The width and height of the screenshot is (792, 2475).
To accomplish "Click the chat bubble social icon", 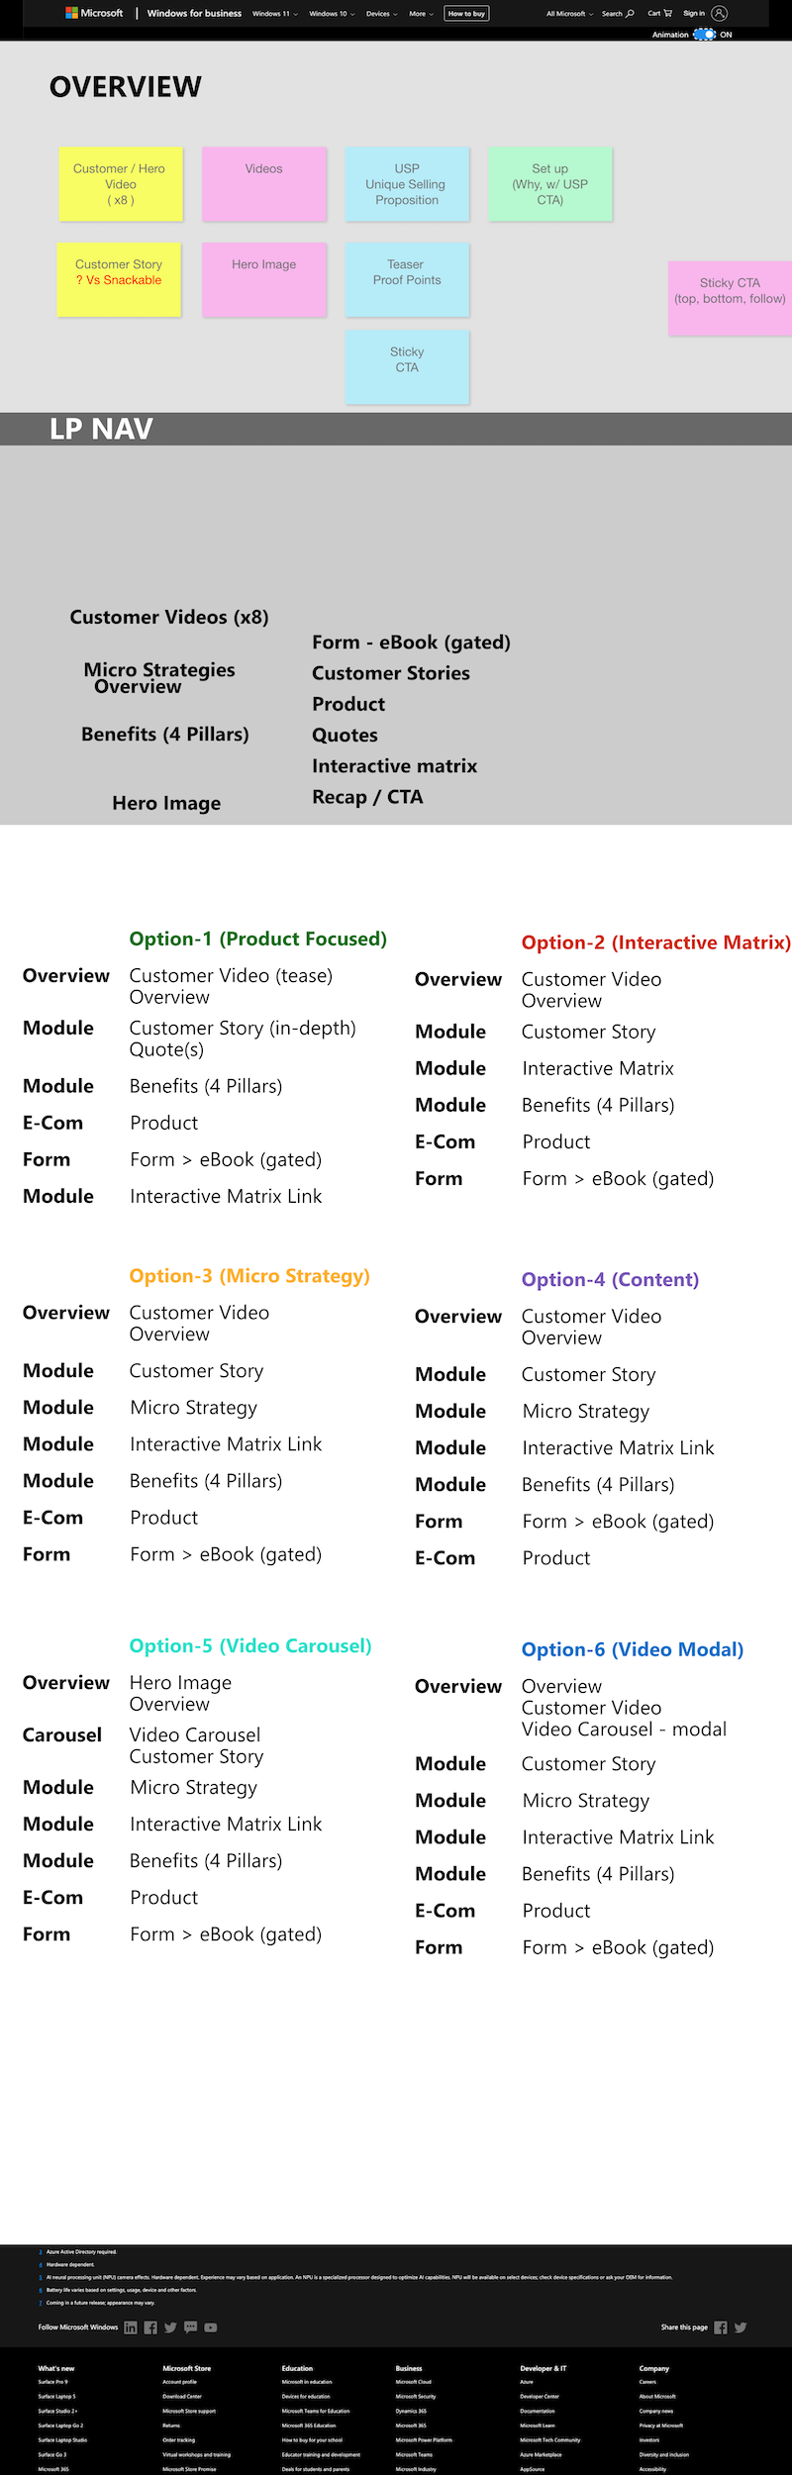I will pyautogui.click(x=190, y=2327).
